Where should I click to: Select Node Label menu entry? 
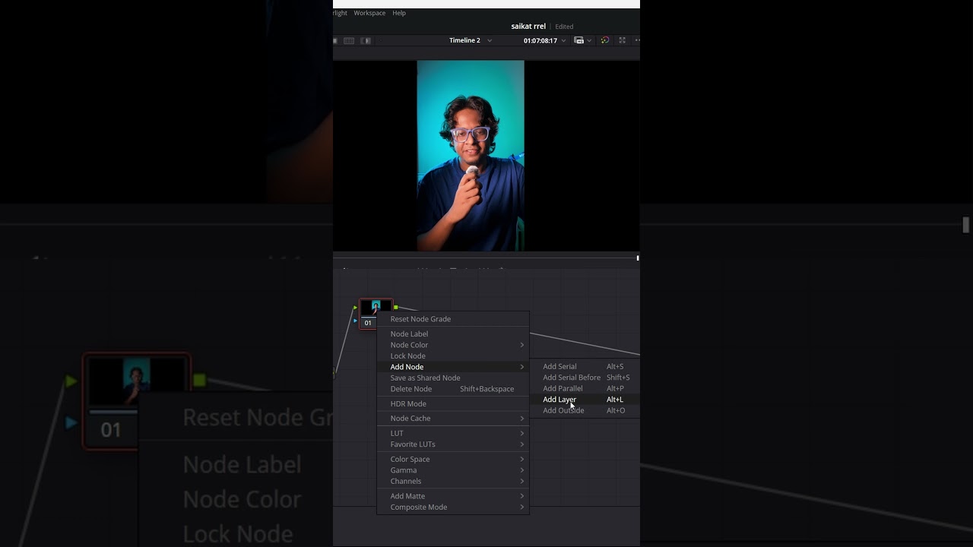coord(453,334)
